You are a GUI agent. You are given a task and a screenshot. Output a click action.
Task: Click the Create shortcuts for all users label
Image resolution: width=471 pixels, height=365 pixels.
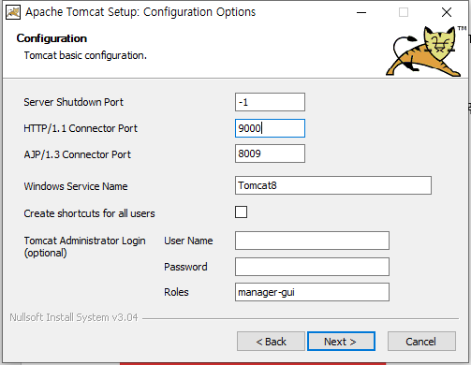(x=89, y=213)
